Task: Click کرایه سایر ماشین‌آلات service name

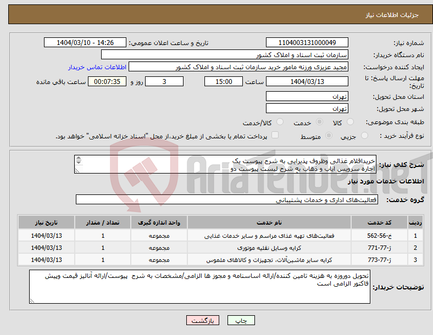Action: pos(269,260)
